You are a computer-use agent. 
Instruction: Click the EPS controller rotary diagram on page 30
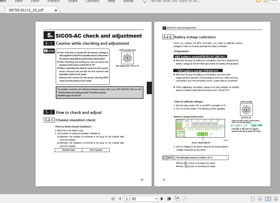pos(246,109)
